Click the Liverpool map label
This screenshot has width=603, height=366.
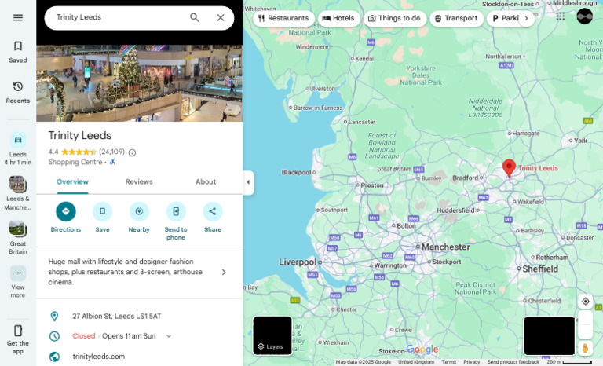click(298, 262)
